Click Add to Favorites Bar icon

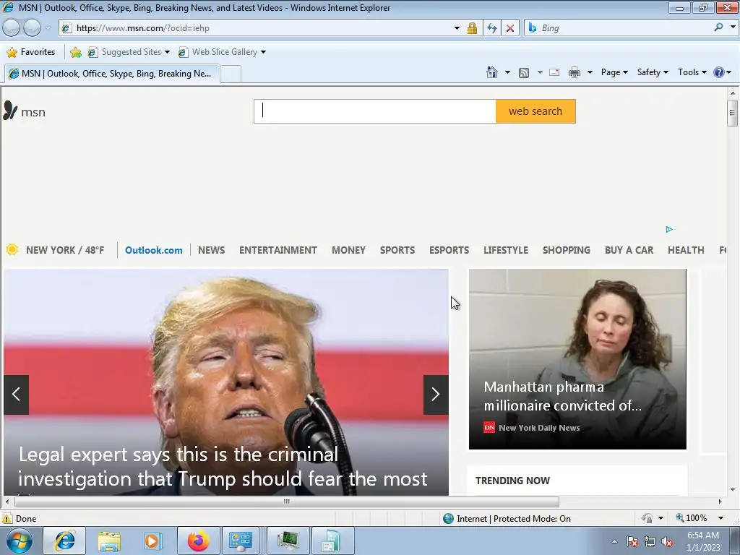coord(75,52)
